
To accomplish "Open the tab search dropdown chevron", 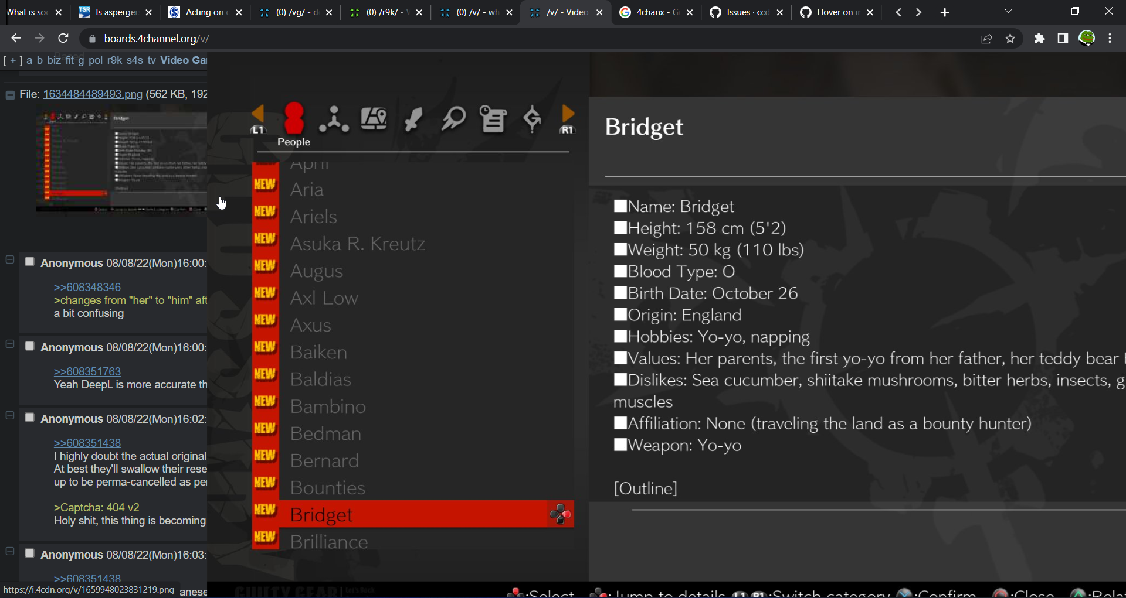I will pyautogui.click(x=1008, y=12).
